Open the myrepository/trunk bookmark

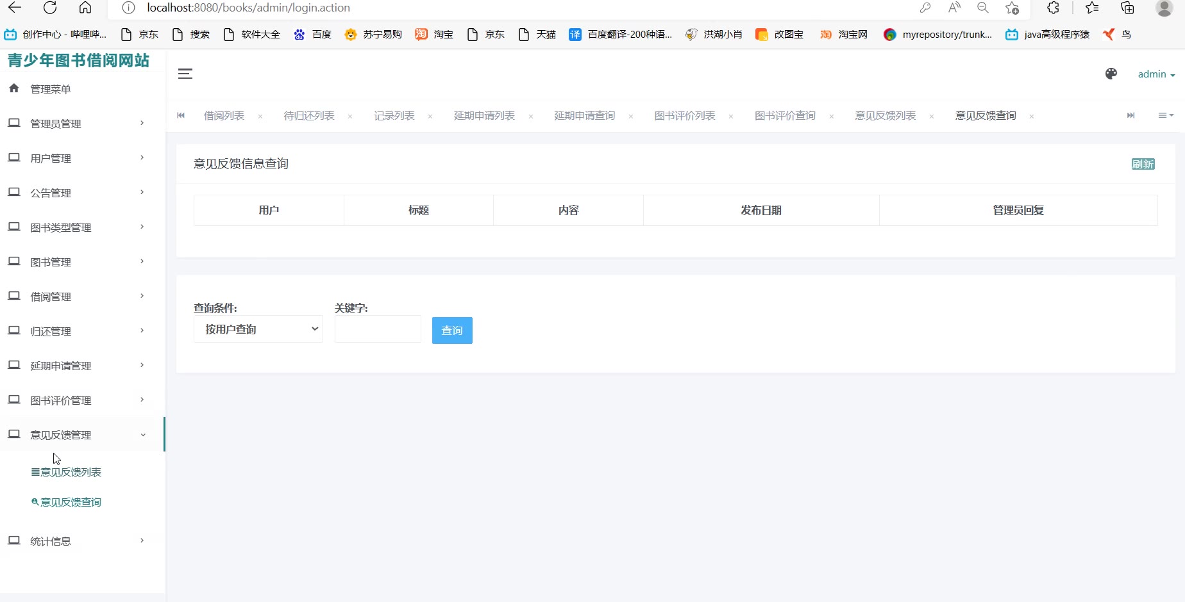(x=937, y=35)
